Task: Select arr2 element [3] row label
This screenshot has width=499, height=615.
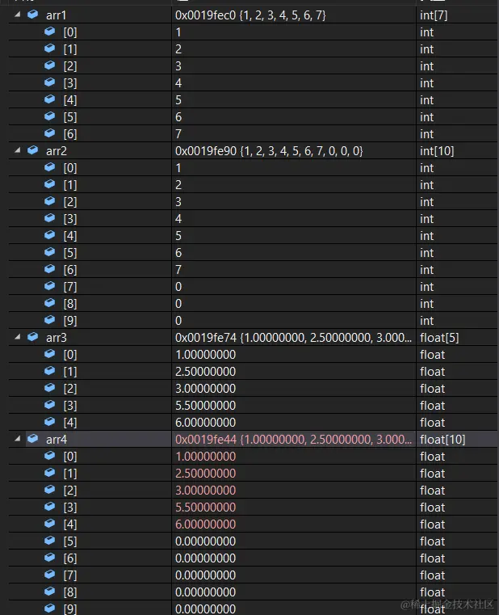Action: tap(70, 219)
